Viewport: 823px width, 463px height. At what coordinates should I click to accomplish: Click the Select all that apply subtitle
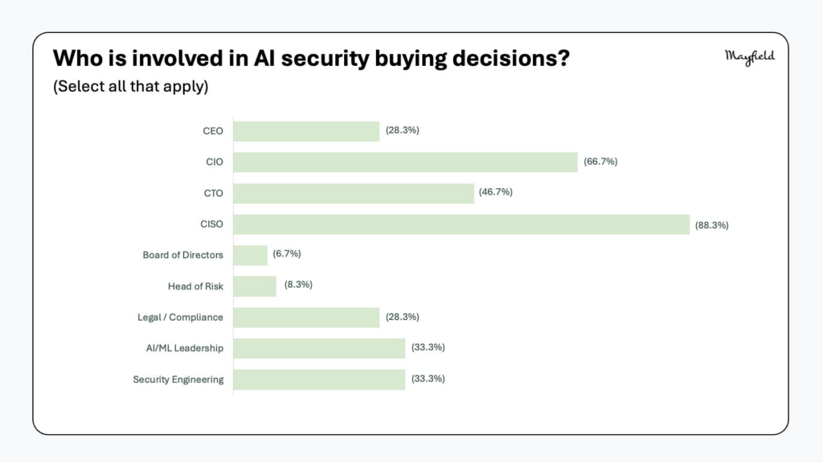pos(131,86)
